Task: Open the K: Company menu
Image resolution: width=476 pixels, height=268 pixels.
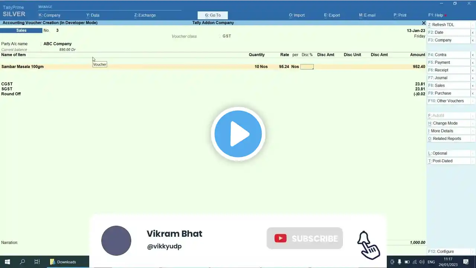Action: pyautogui.click(x=49, y=15)
